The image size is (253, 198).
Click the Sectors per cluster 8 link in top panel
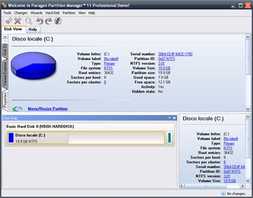tap(105, 82)
